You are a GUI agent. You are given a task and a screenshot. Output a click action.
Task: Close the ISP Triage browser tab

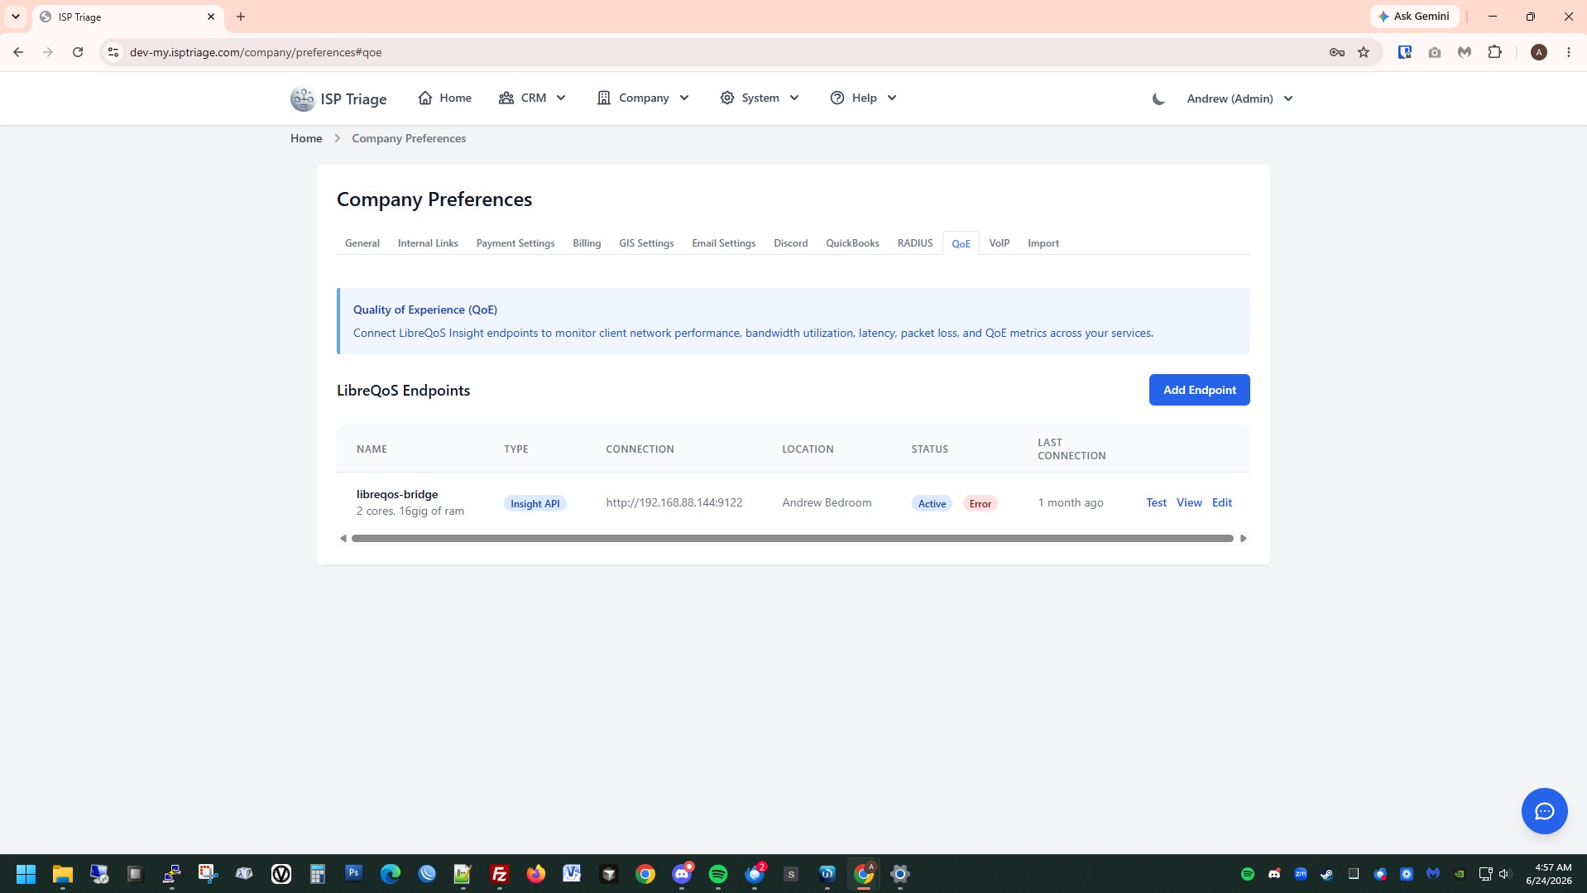pos(211,17)
